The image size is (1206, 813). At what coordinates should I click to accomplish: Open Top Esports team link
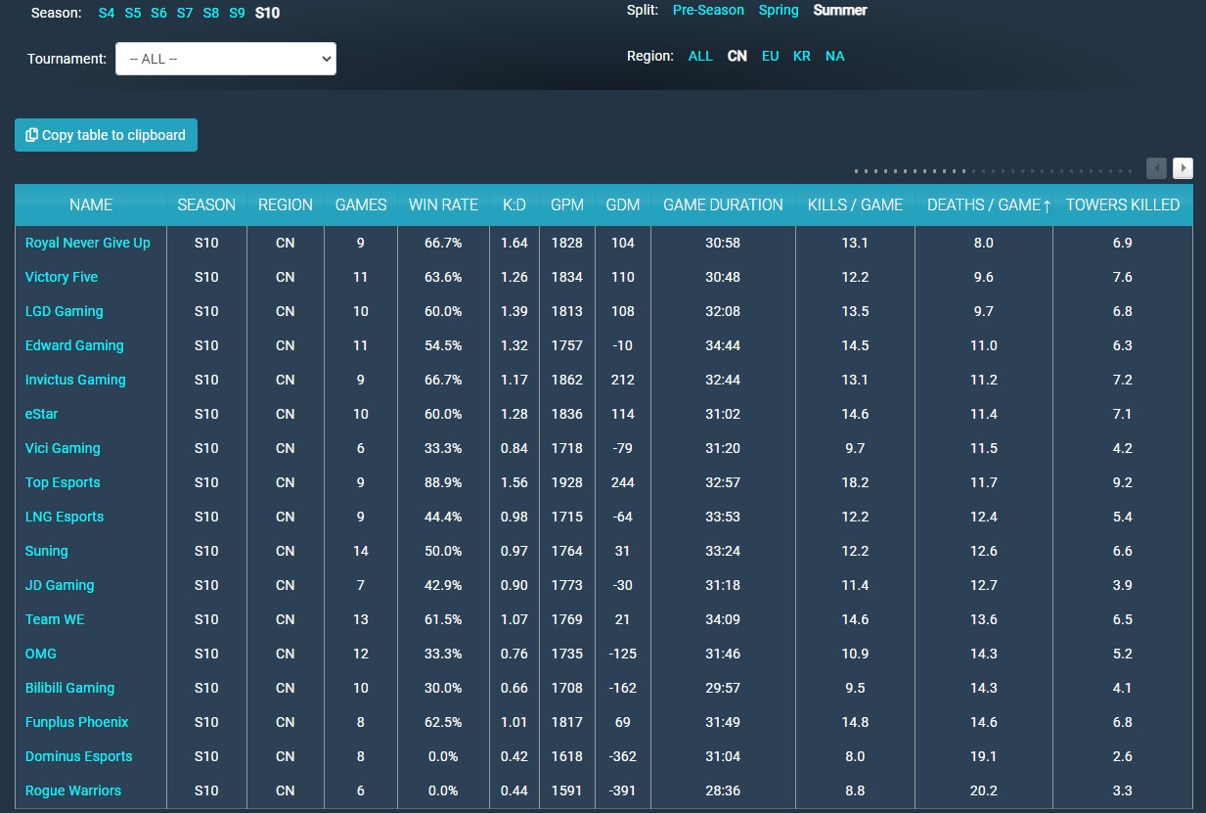tap(63, 482)
